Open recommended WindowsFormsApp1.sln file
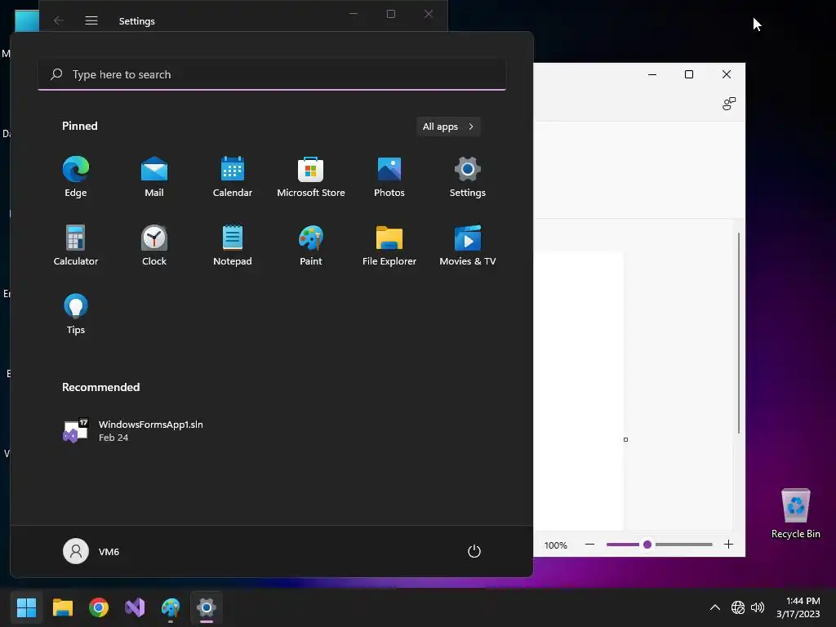This screenshot has width=836, height=627. pyautogui.click(x=133, y=431)
